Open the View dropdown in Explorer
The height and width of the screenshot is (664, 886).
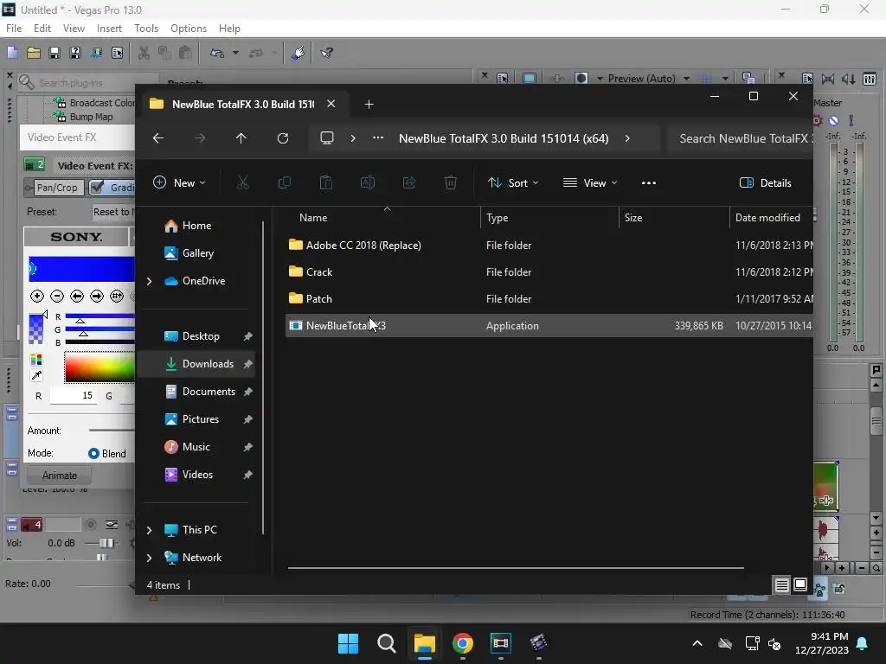coord(590,183)
